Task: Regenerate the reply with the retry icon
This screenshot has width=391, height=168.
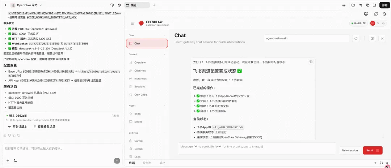Action: pyautogui.click(x=18, y=135)
